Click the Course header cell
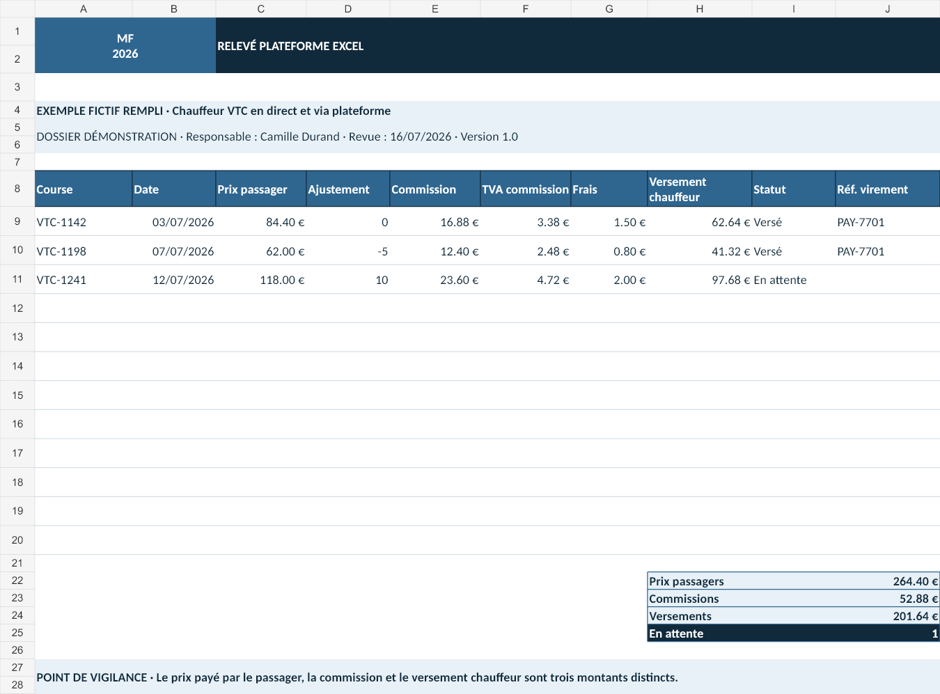Viewport: 940px width, 694px height. pyautogui.click(x=84, y=189)
